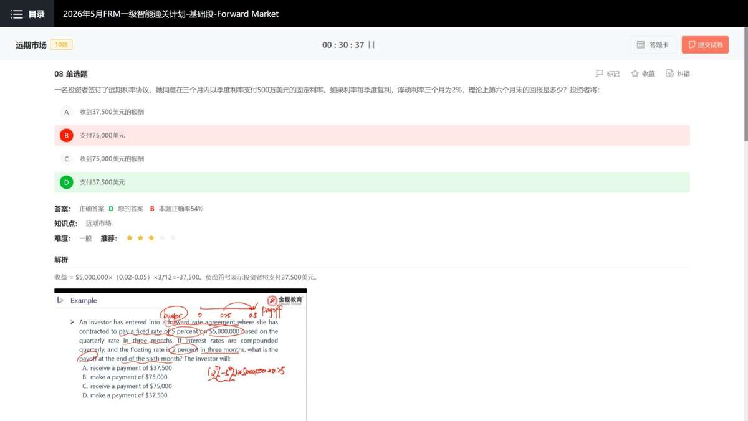Open the 目录 menu icon
Screen dimensions: 748x421
pos(17,14)
